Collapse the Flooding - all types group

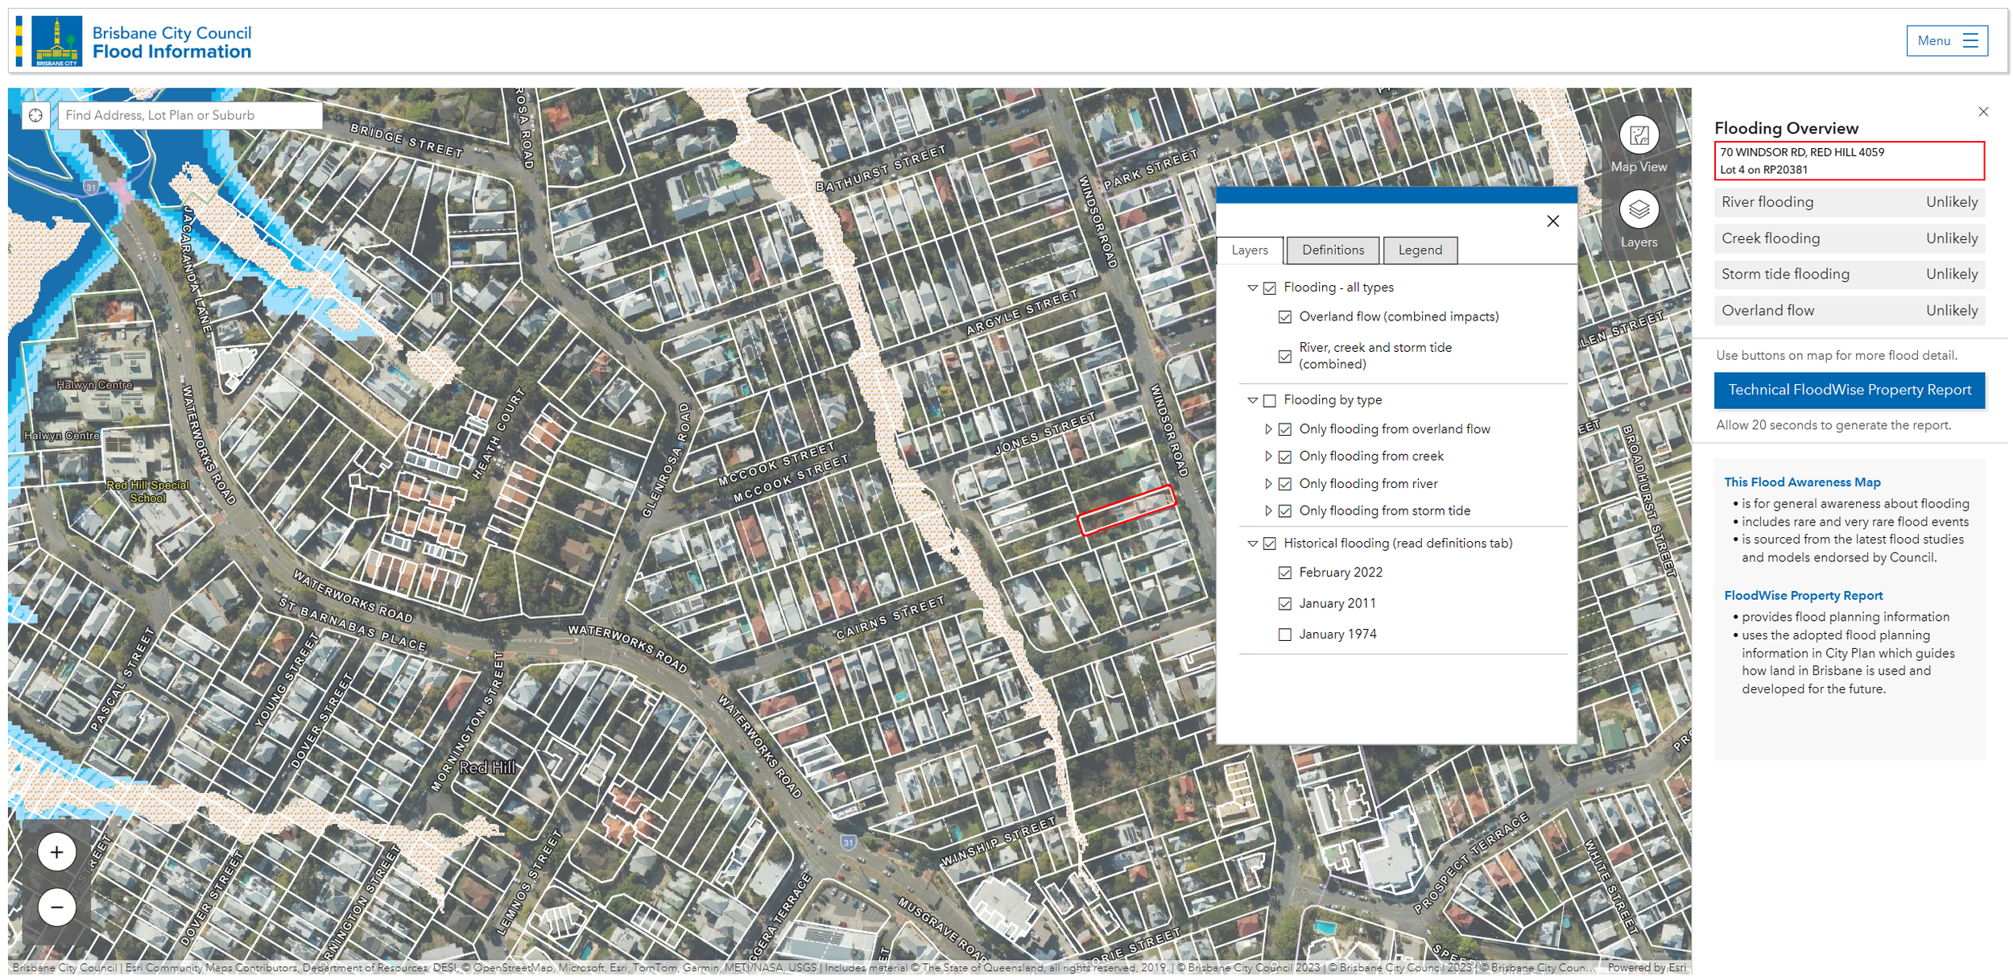pos(1252,287)
